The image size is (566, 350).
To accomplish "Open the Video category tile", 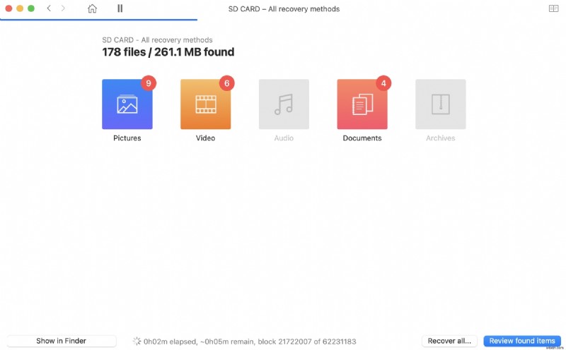I will click(205, 104).
